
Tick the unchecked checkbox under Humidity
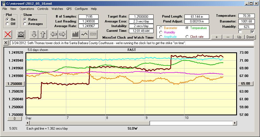tap(240, 32)
